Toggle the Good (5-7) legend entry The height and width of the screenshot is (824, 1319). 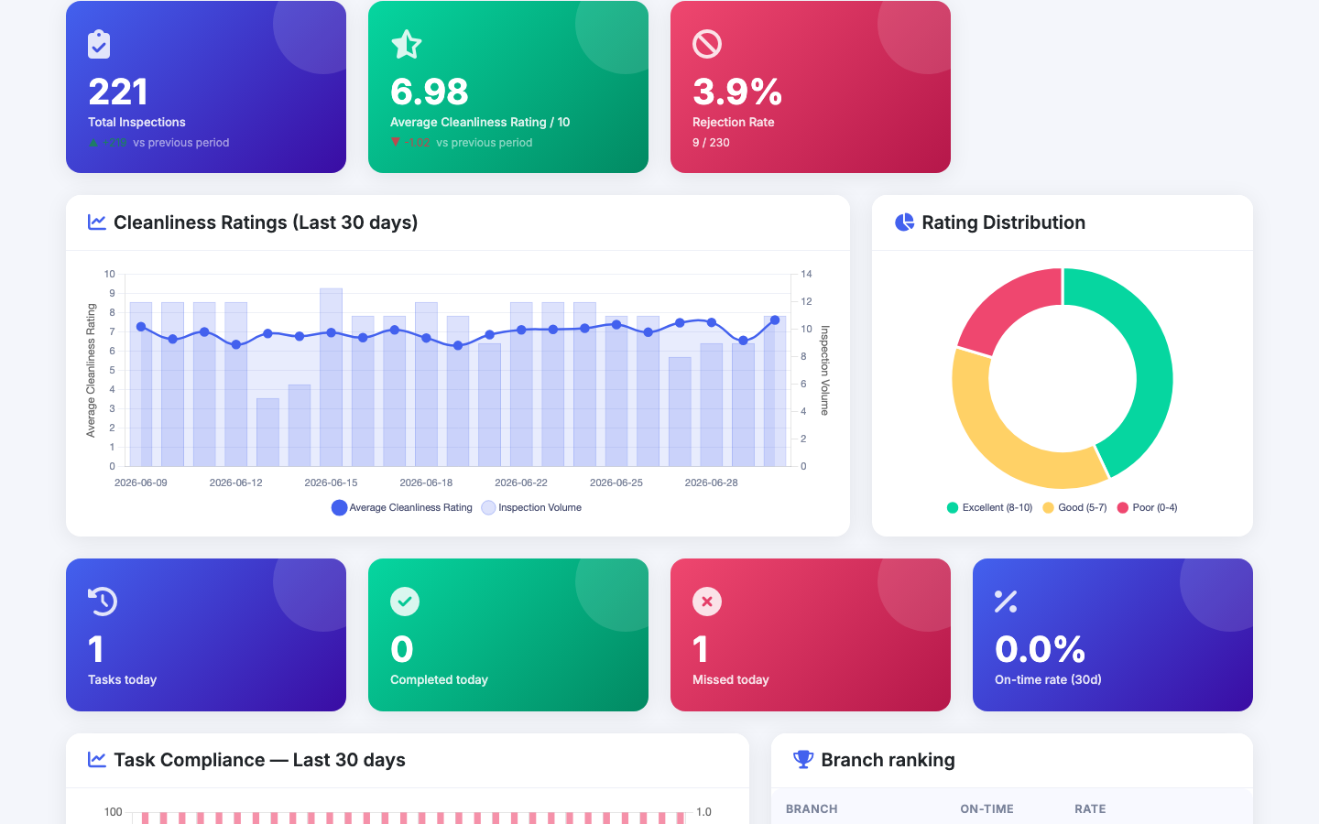click(x=1074, y=507)
